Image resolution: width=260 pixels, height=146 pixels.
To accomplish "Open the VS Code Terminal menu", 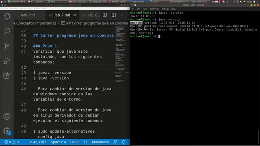I will click(x=37, y=9).
